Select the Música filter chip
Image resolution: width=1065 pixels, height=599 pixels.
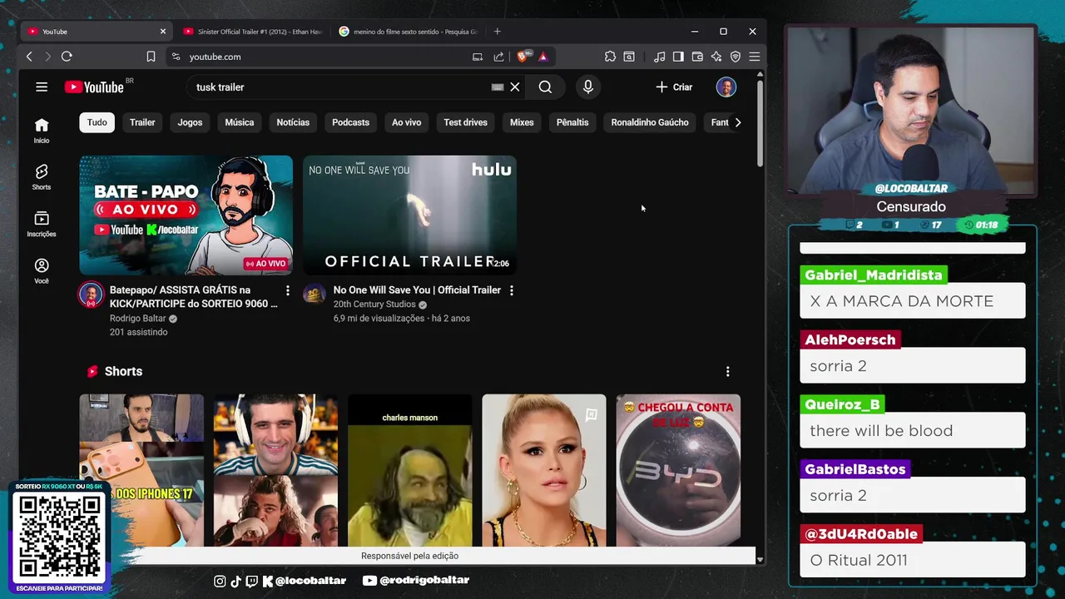click(x=240, y=122)
